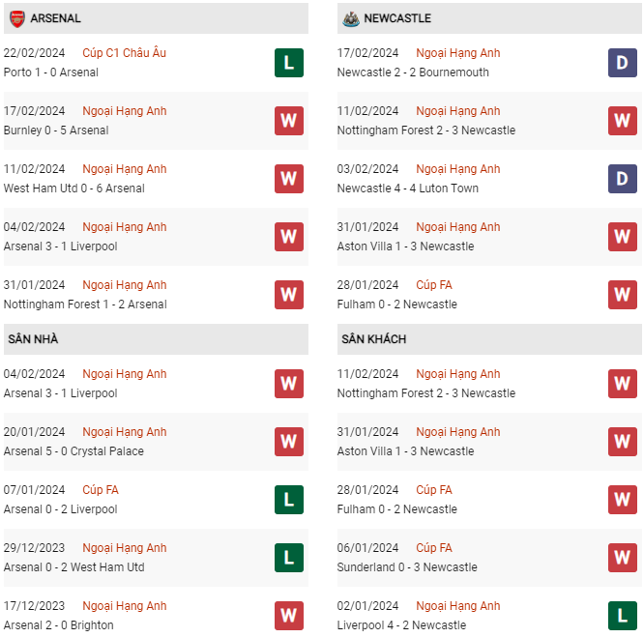Click the W badge for Arsenal 5-0 Crystal Palace
Viewport: 644px width, 638px height.
click(288, 442)
